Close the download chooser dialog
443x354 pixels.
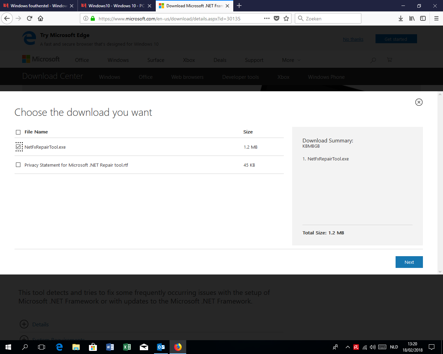coord(419,102)
